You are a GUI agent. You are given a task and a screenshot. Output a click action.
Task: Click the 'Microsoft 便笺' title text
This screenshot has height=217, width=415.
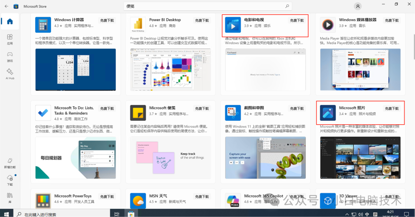pos(162,108)
